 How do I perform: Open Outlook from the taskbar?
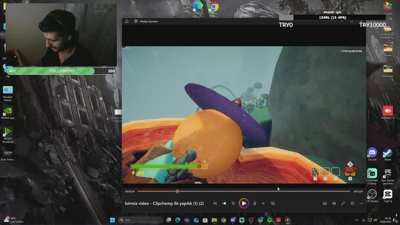point(196,220)
